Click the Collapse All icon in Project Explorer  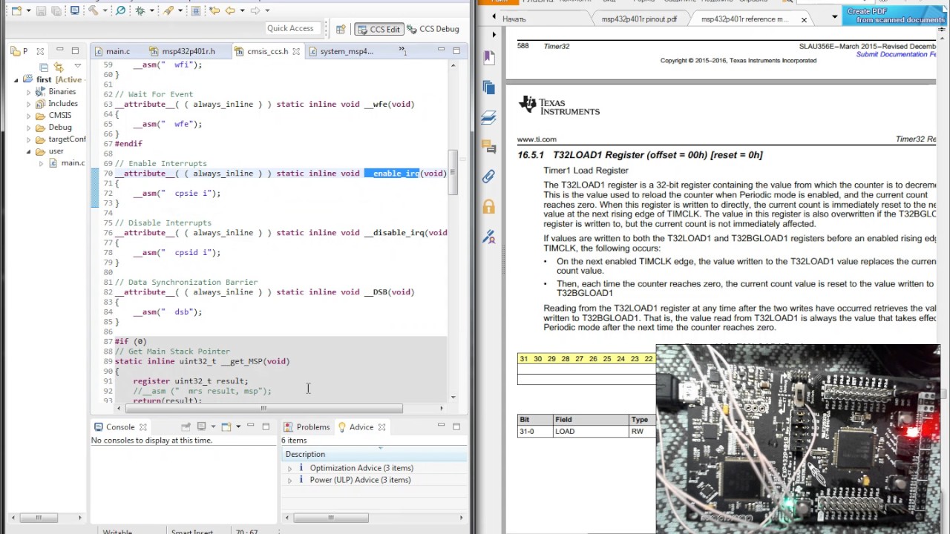coord(43,67)
